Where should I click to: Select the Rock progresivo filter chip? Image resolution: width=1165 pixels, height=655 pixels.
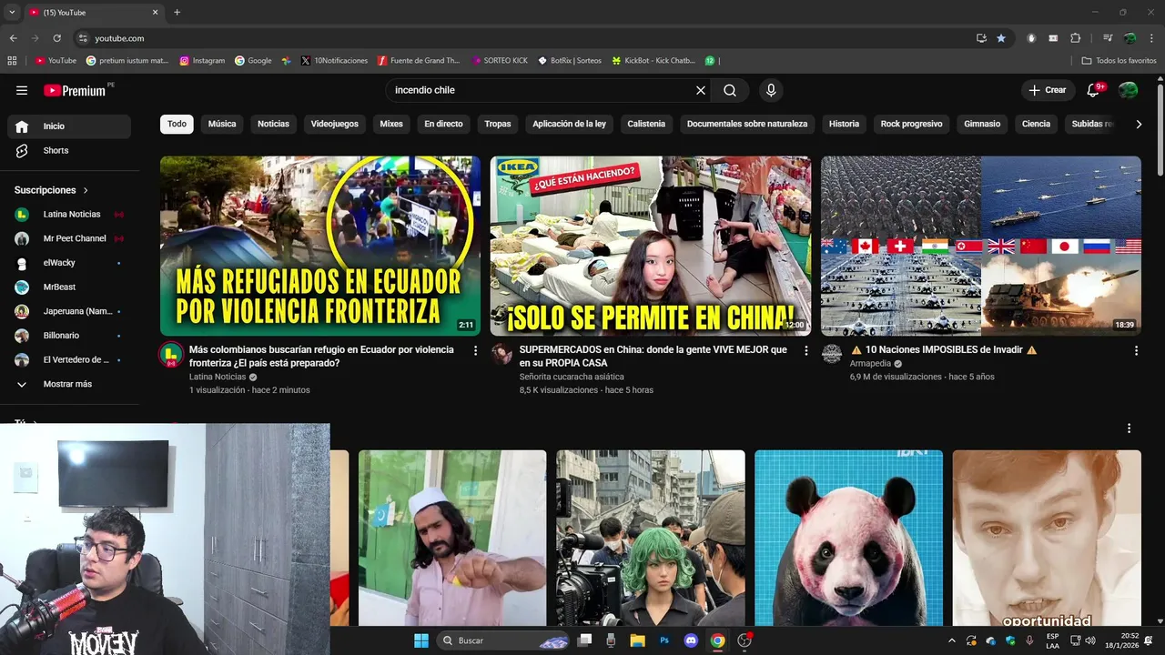click(911, 124)
